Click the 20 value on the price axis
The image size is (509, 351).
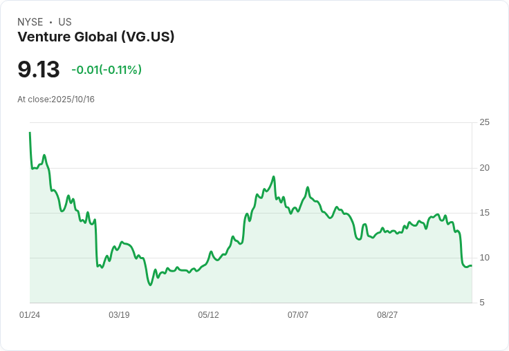point(484,168)
